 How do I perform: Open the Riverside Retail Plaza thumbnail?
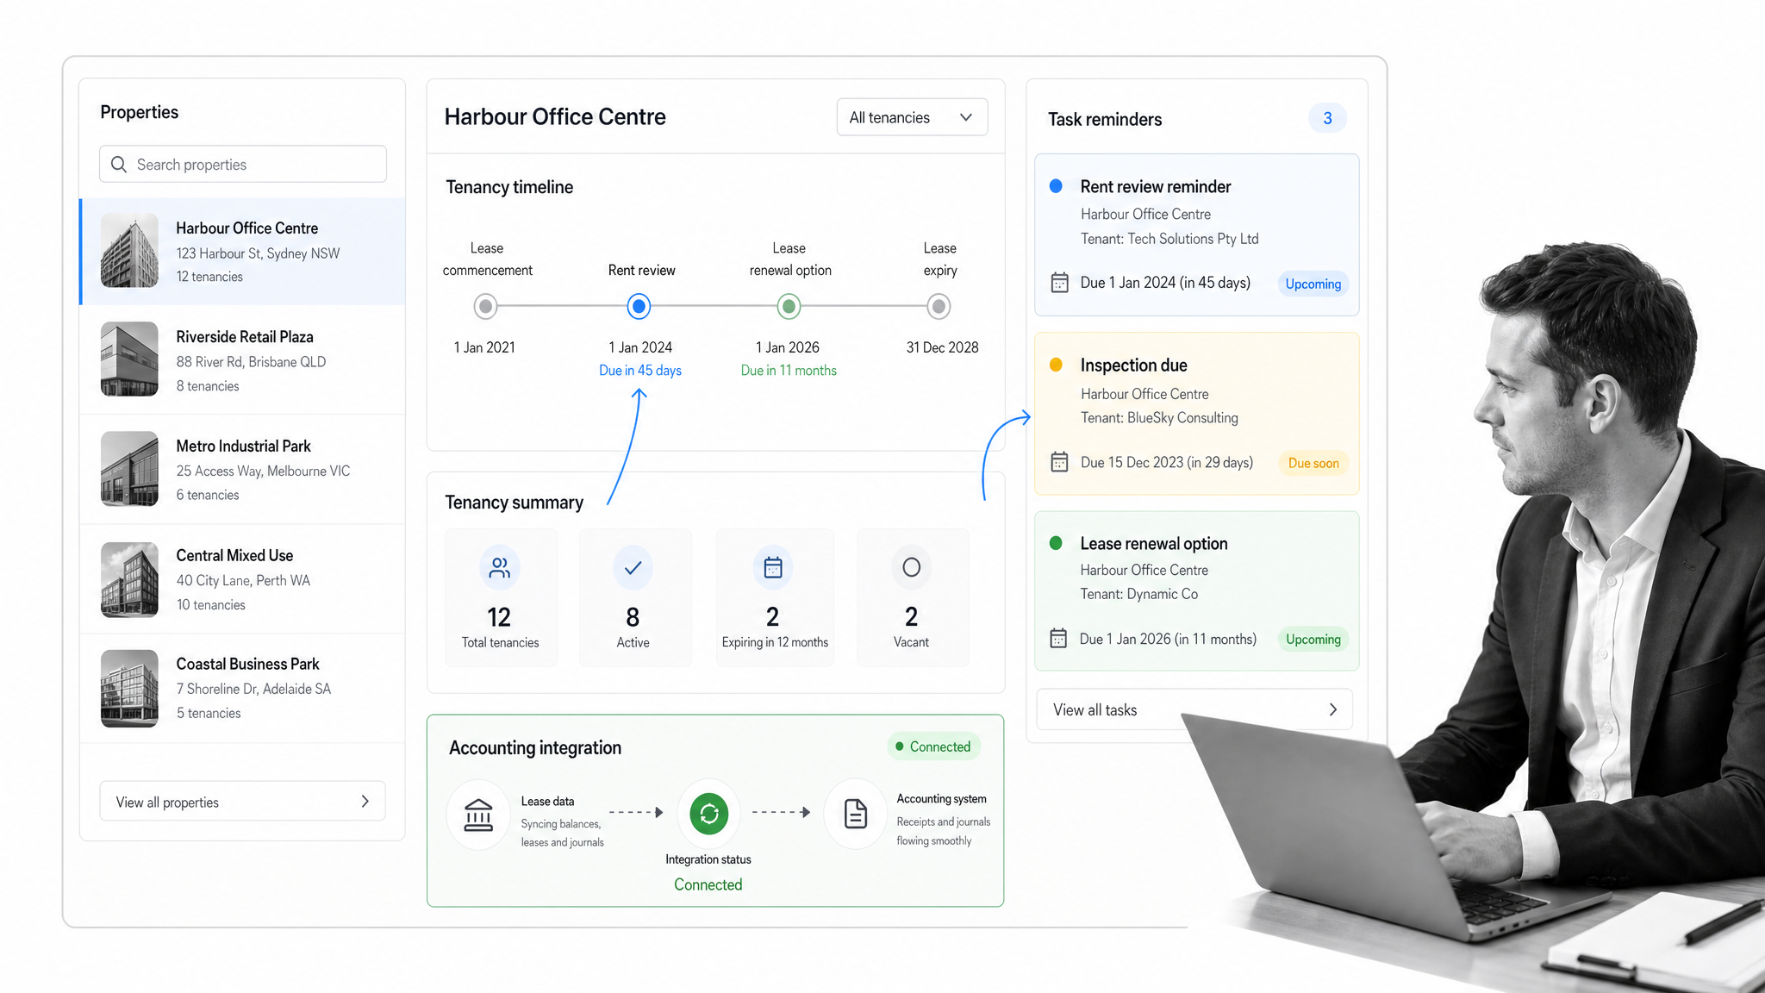(x=129, y=359)
